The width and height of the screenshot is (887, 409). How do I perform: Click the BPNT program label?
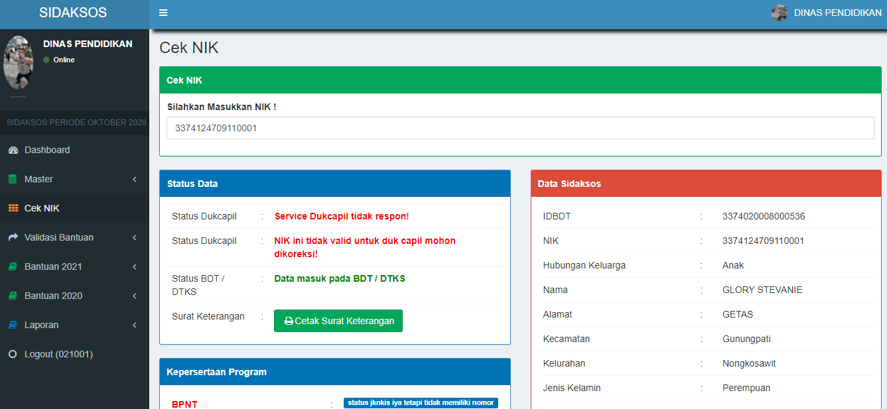point(184,404)
